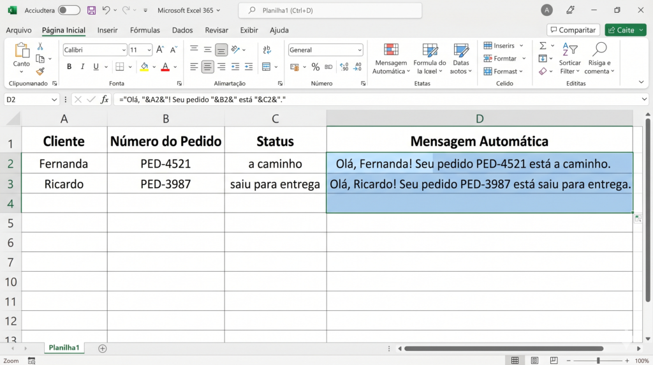653x365 pixels.
Task: Toggle bottom vertical alignment
Action: pyautogui.click(x=221, y=50)
